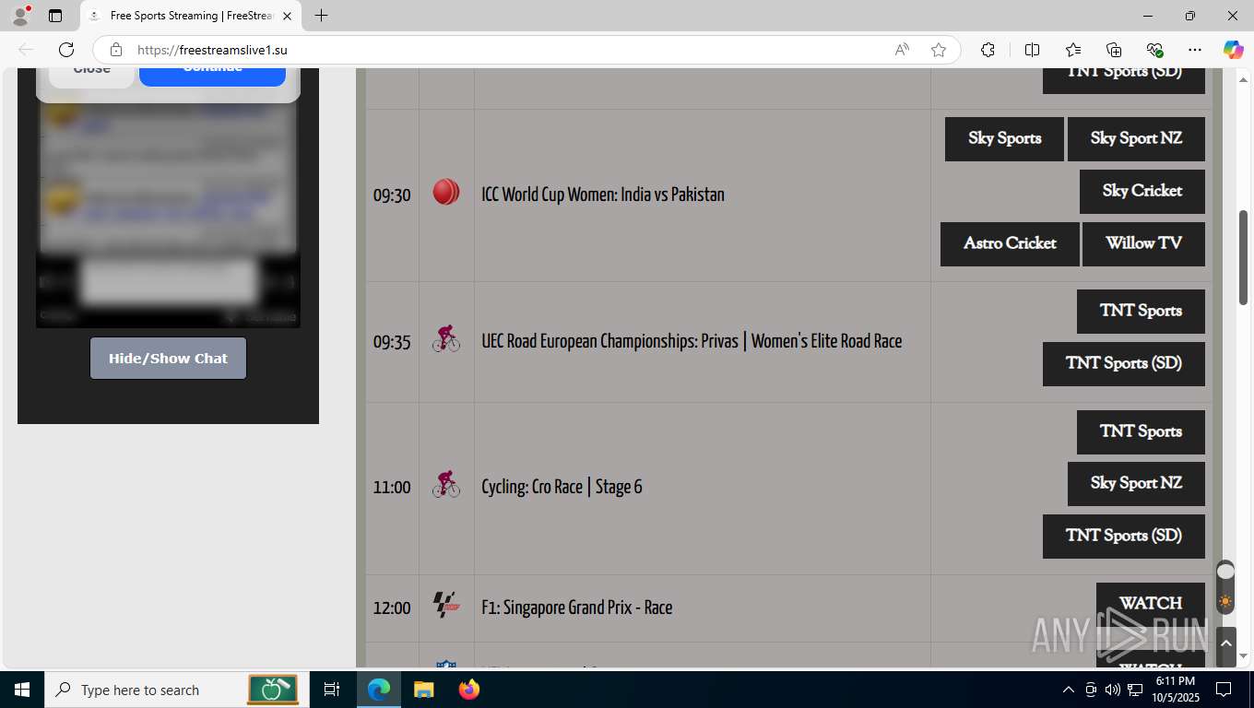Open the taskbar clock and date
The width and height of the screenshot is (1254, 708).
1174,690
